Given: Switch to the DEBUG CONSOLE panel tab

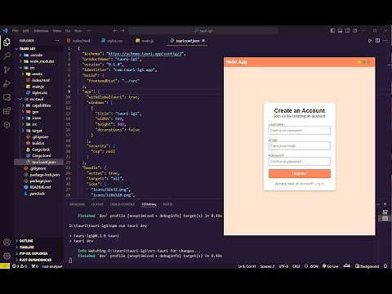Looking at the screenshot, I should click(122, 204).
